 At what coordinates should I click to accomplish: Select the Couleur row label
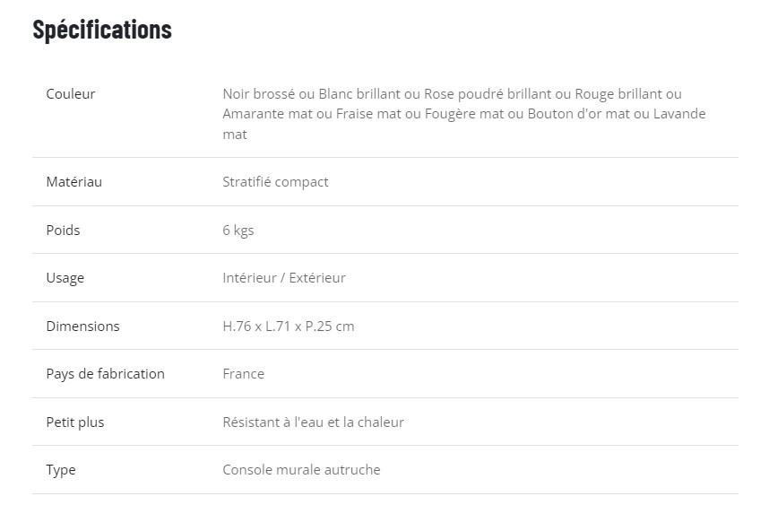pos(71,94)
